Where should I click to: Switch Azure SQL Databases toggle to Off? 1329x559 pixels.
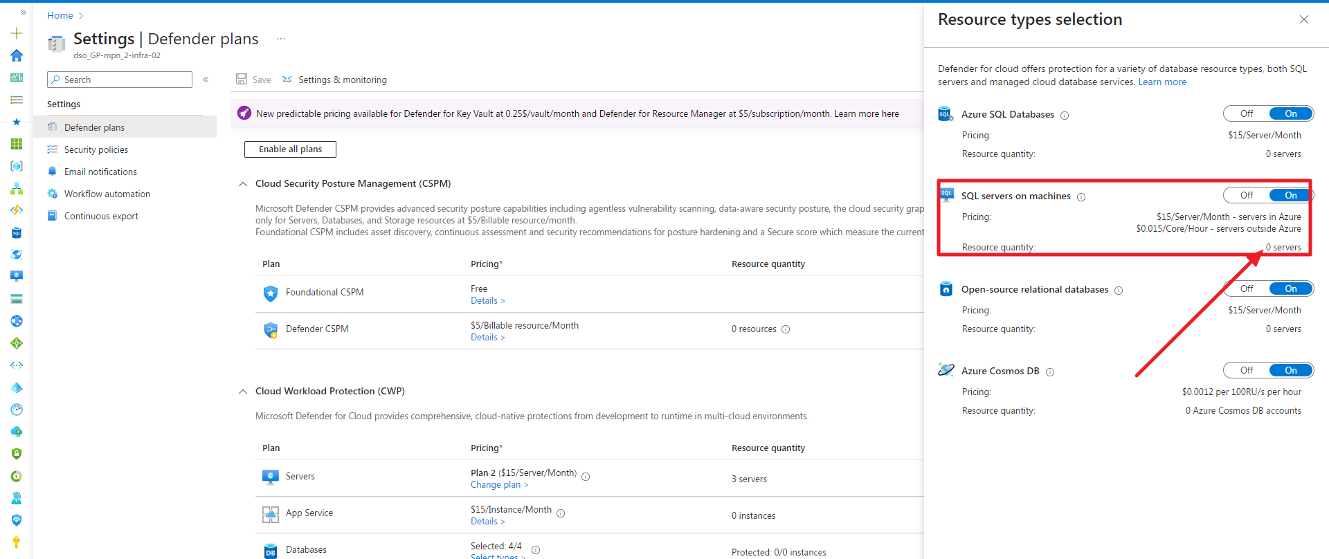click(1247, 113)
